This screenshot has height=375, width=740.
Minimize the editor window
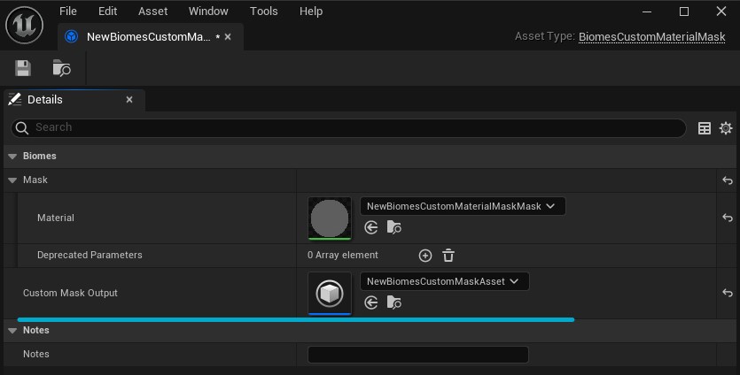647,11
